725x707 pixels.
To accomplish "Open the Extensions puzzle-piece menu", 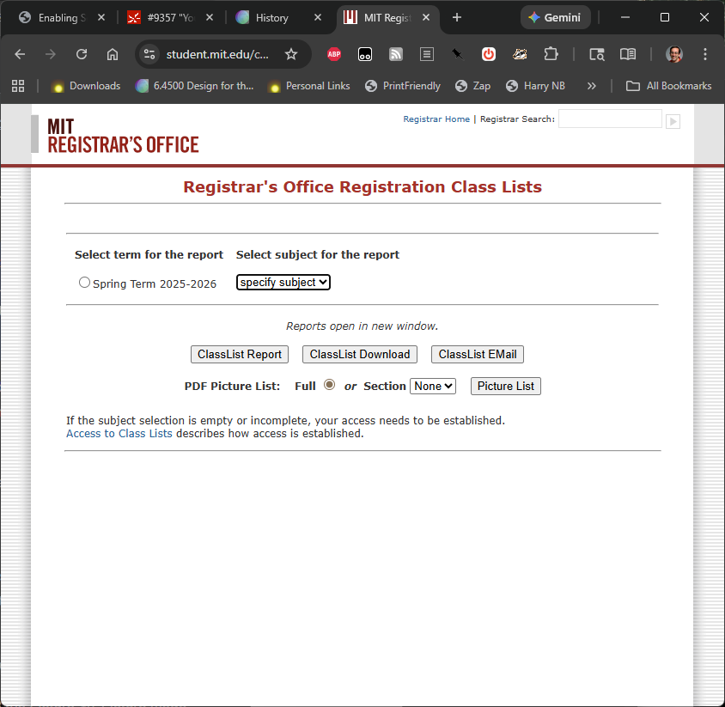I will (x=551, y=54).
